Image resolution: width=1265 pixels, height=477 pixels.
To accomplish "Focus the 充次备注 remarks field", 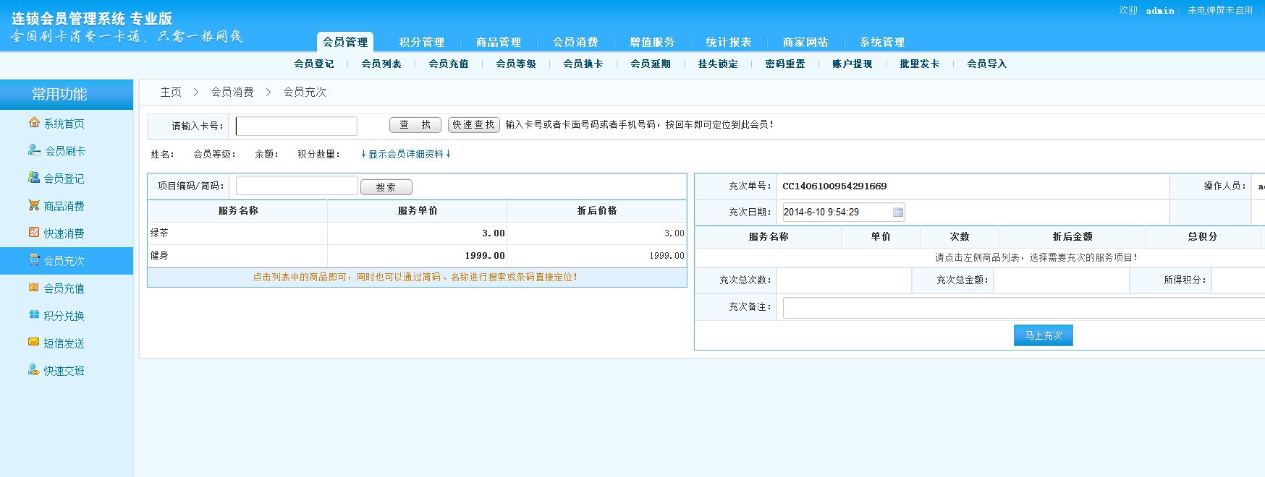I will pos(1024,308).
